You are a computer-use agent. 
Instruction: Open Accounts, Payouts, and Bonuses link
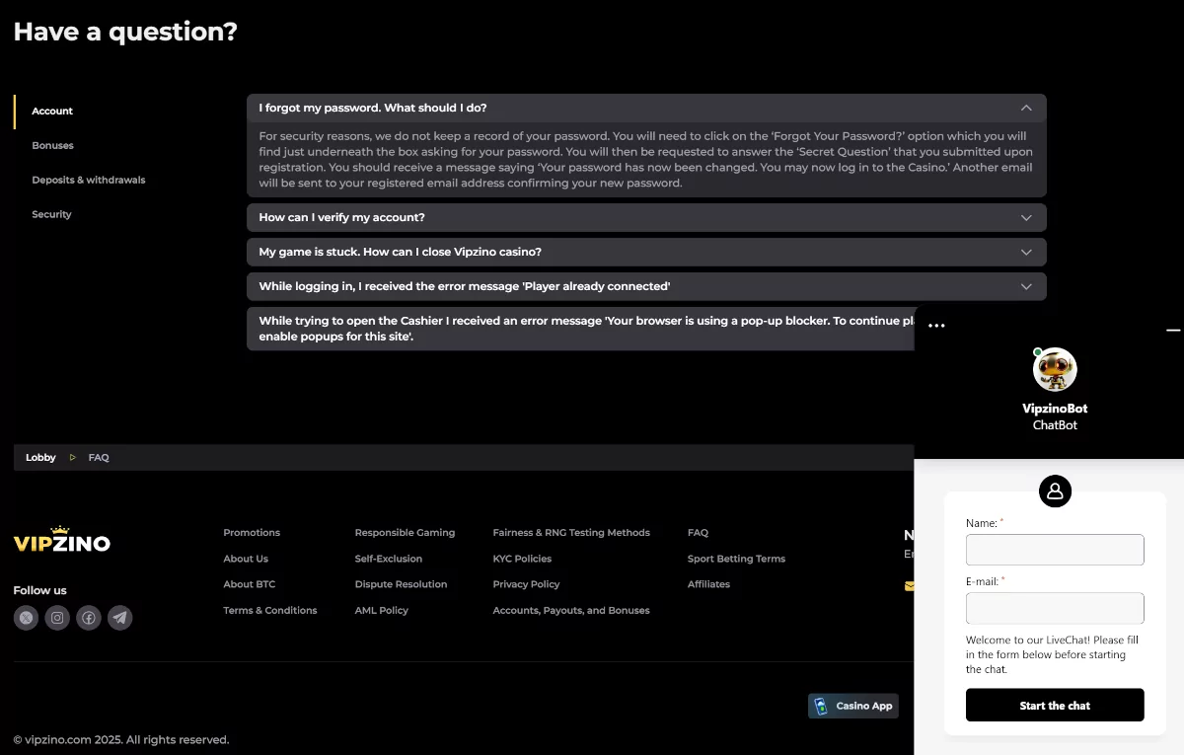pos(571,611)
